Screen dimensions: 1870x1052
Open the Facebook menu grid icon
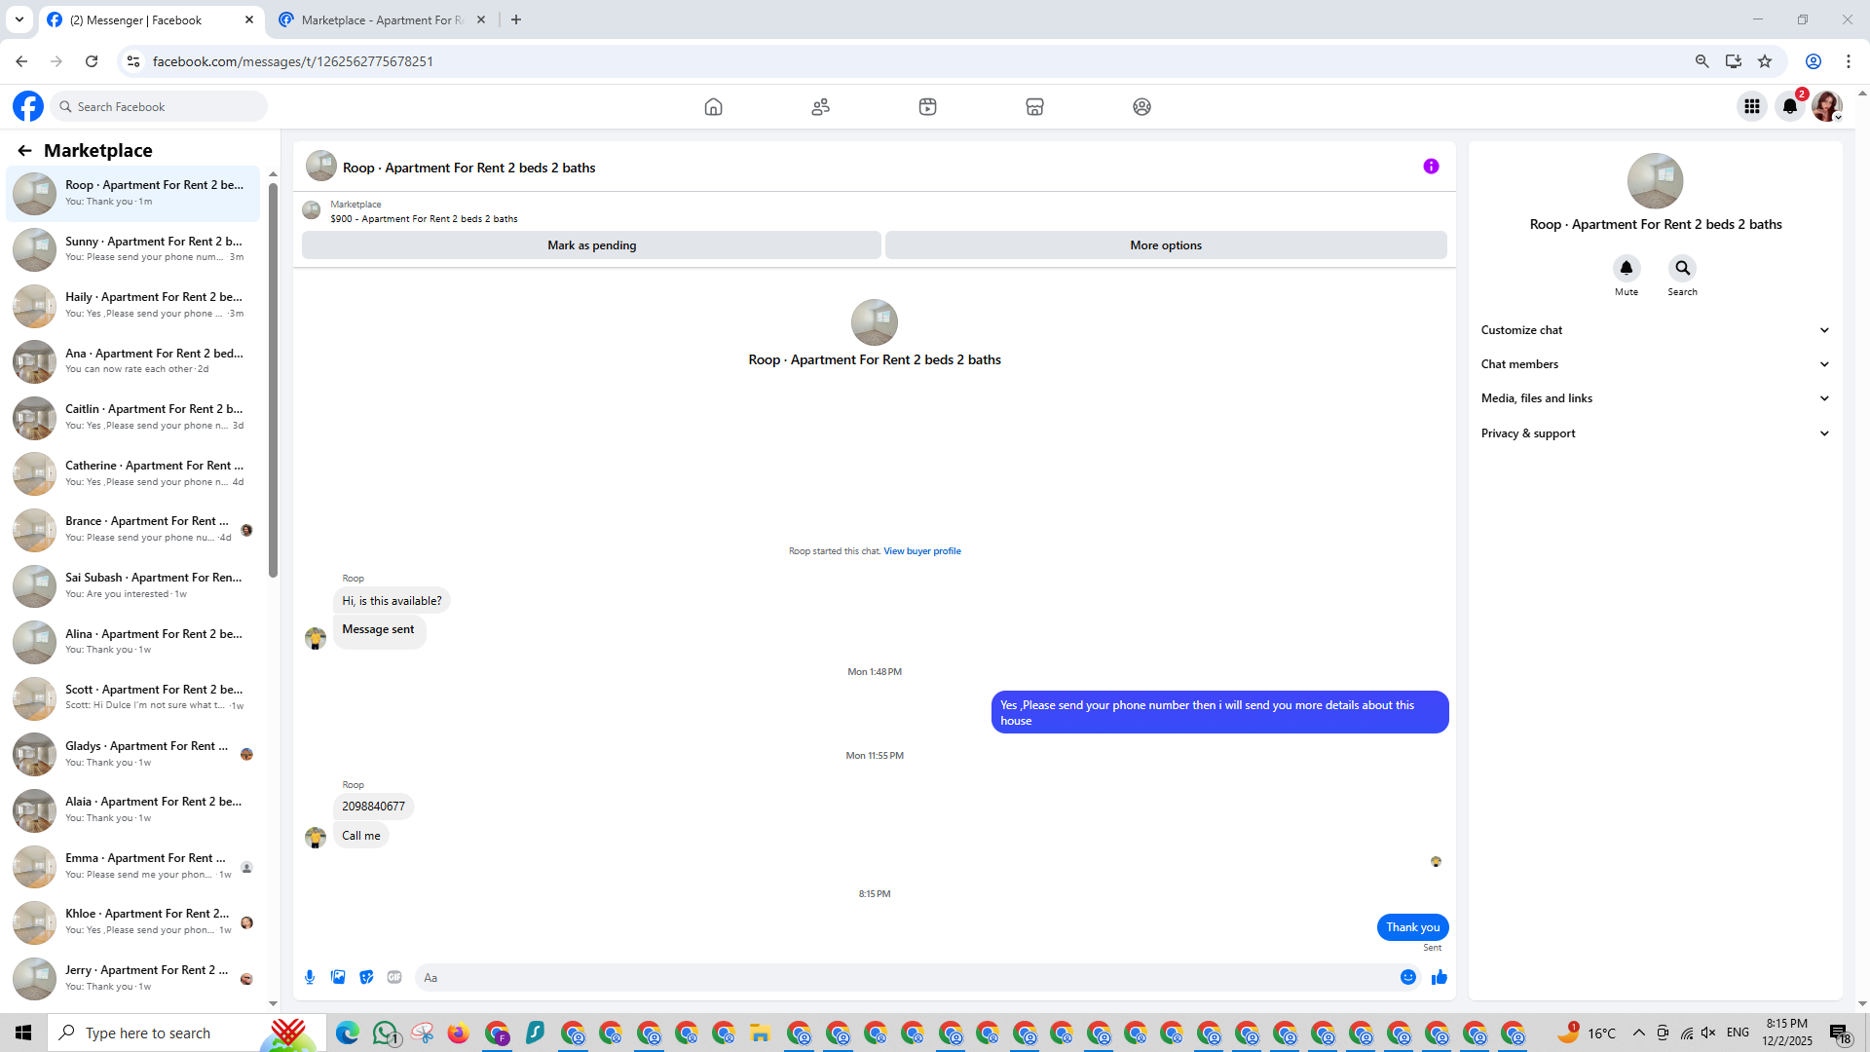[x=1751, y=107]
